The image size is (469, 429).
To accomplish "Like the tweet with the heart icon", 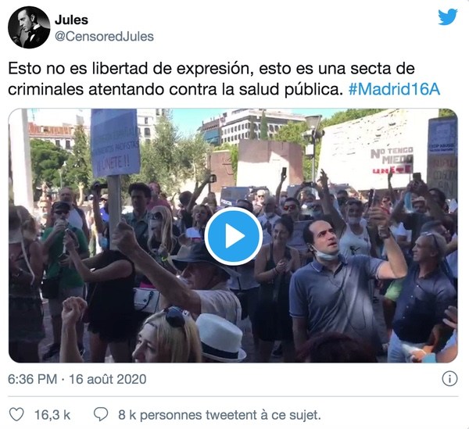I will tap(16, 415).
